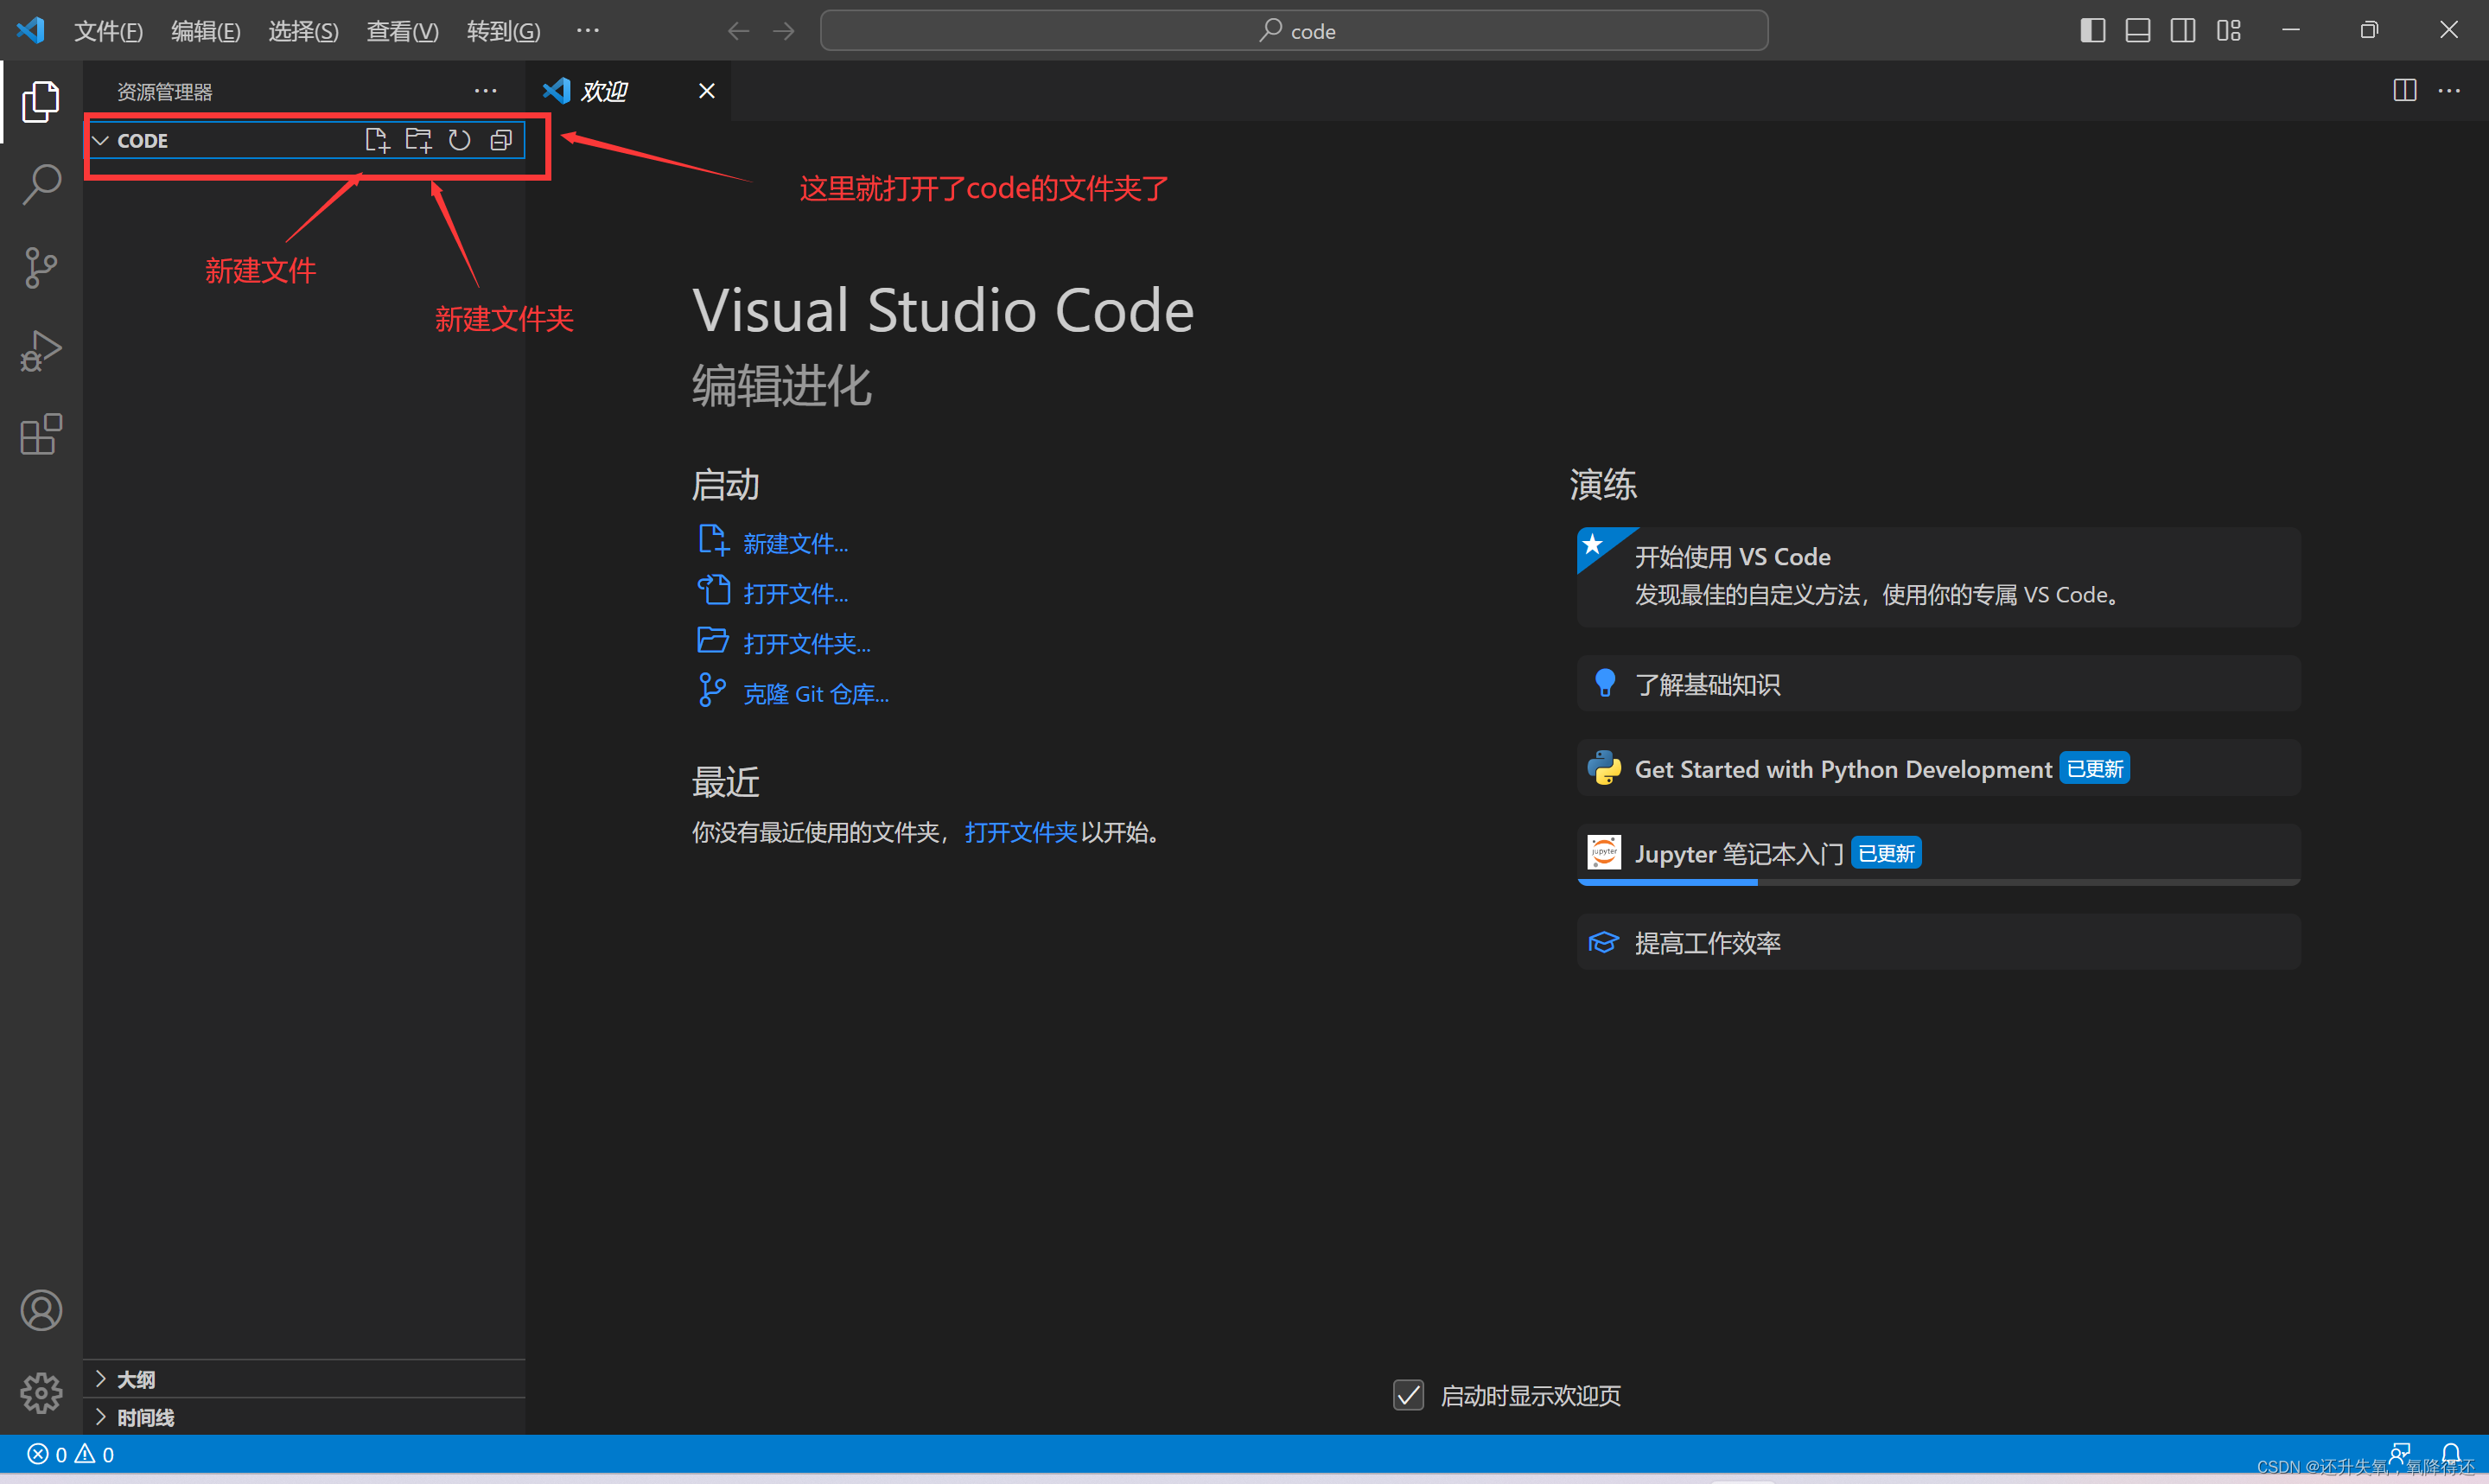This screenshot has height=1484, width=2489.
Task: Open the 开始使用 VS Code walkthrough
Action: (x=1938, y=577)
